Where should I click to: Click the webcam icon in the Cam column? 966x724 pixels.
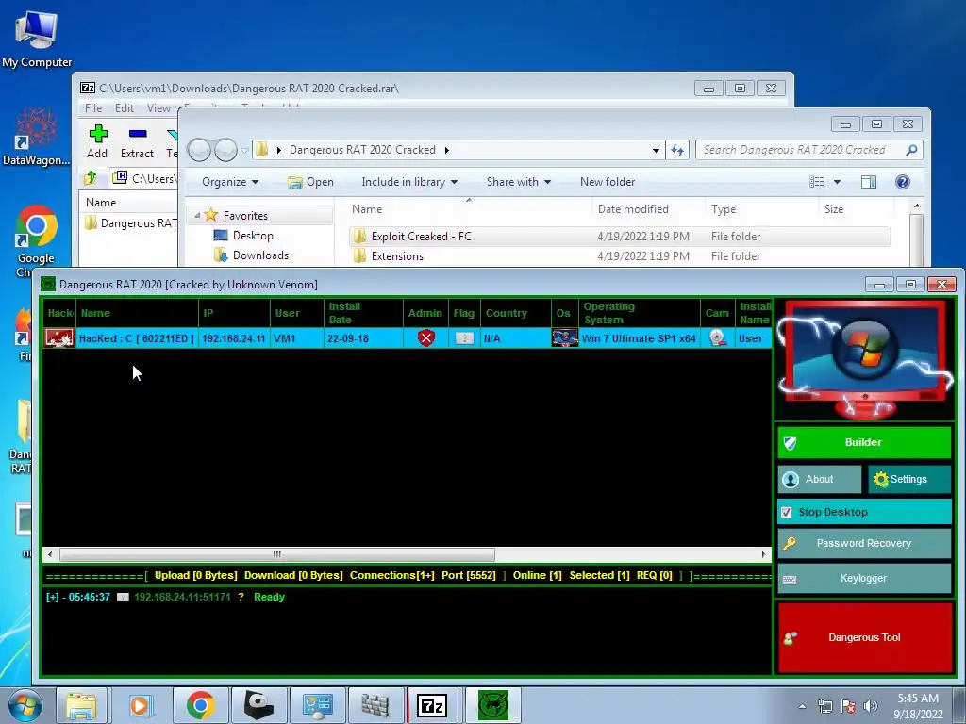(x=717, y=338)
